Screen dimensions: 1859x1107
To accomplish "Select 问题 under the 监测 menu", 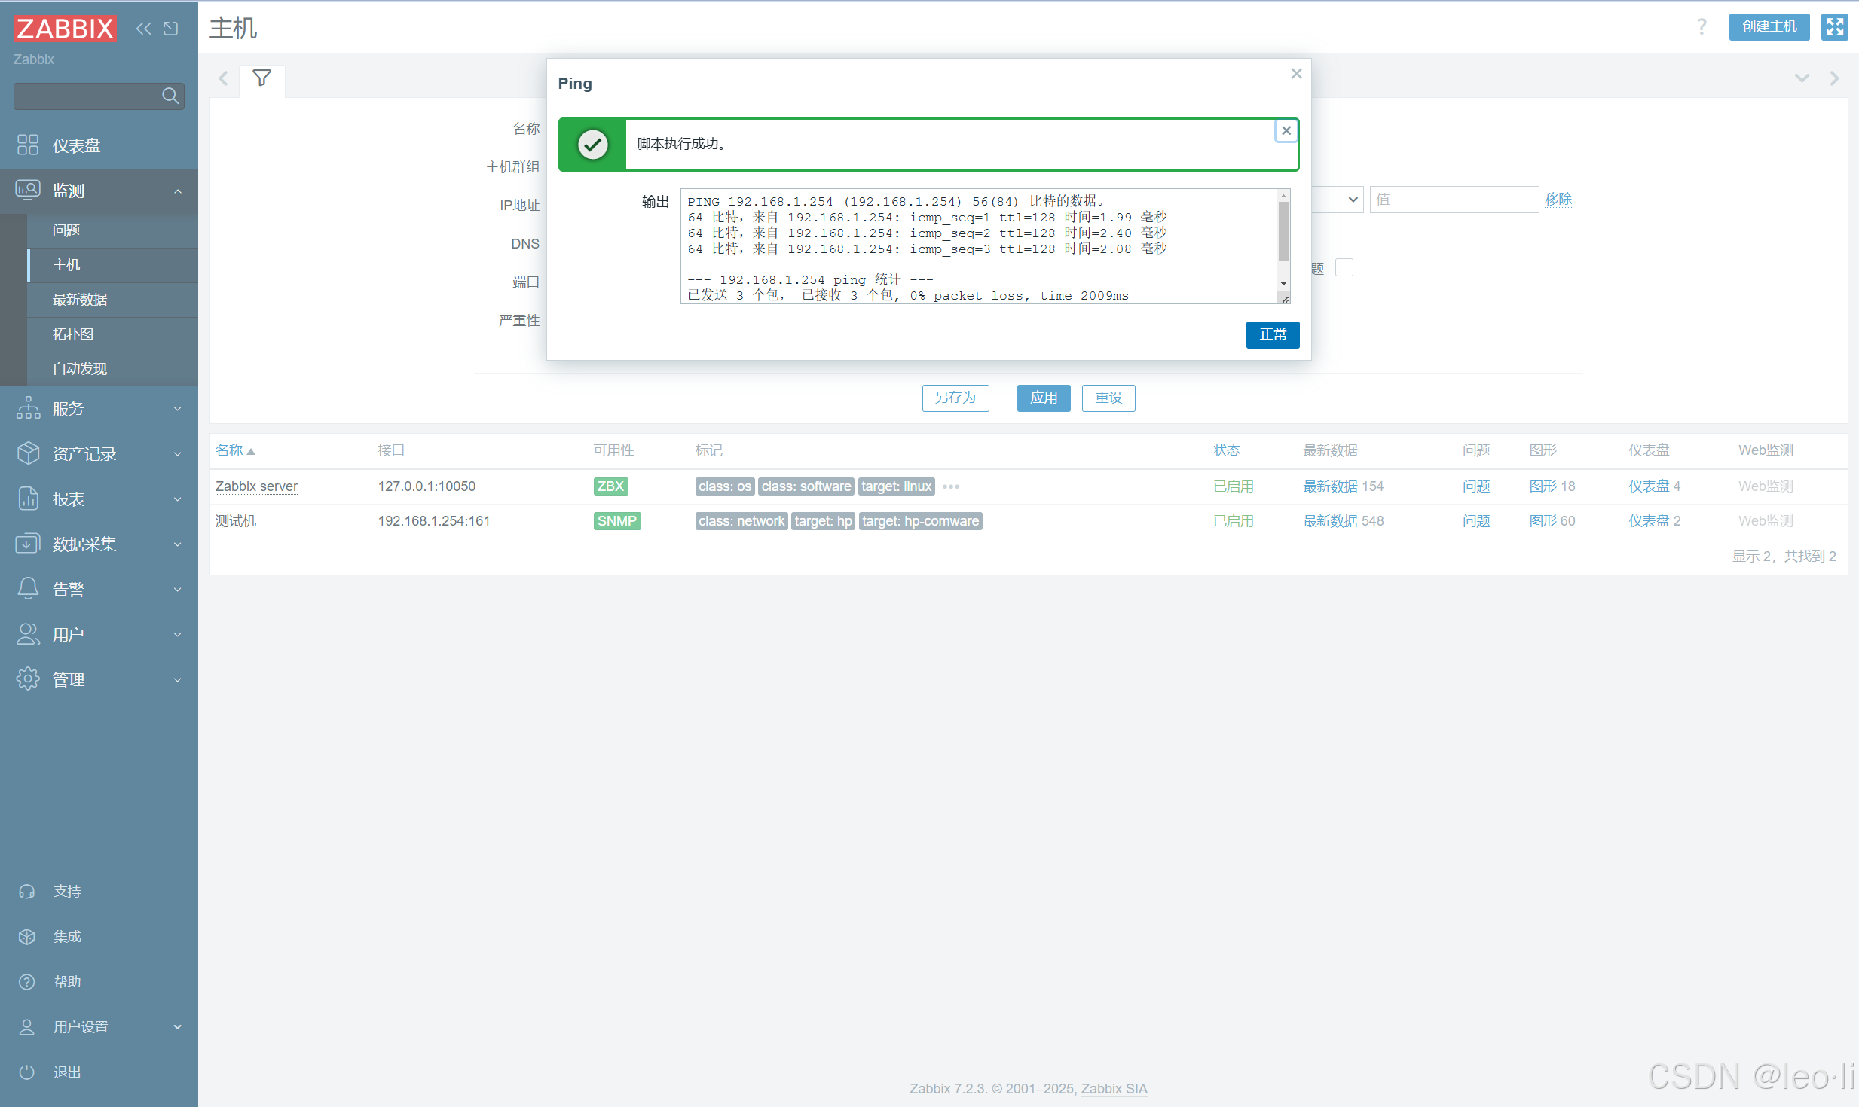I will [x=66, y=230].
